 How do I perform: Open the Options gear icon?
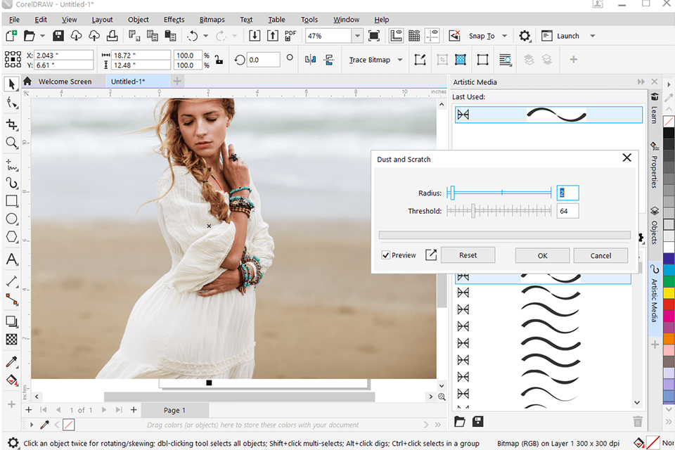525,36
